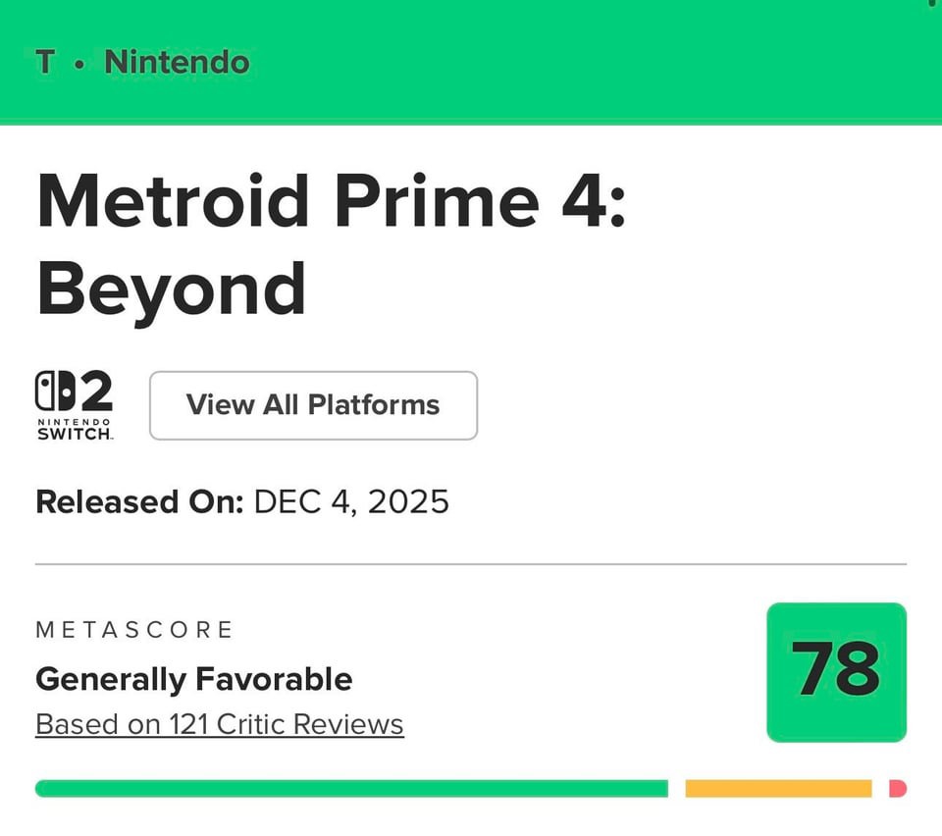Click the Nintendo publisher label in header
Viewport: 942px width, 836px height.
tap(177, 62)
